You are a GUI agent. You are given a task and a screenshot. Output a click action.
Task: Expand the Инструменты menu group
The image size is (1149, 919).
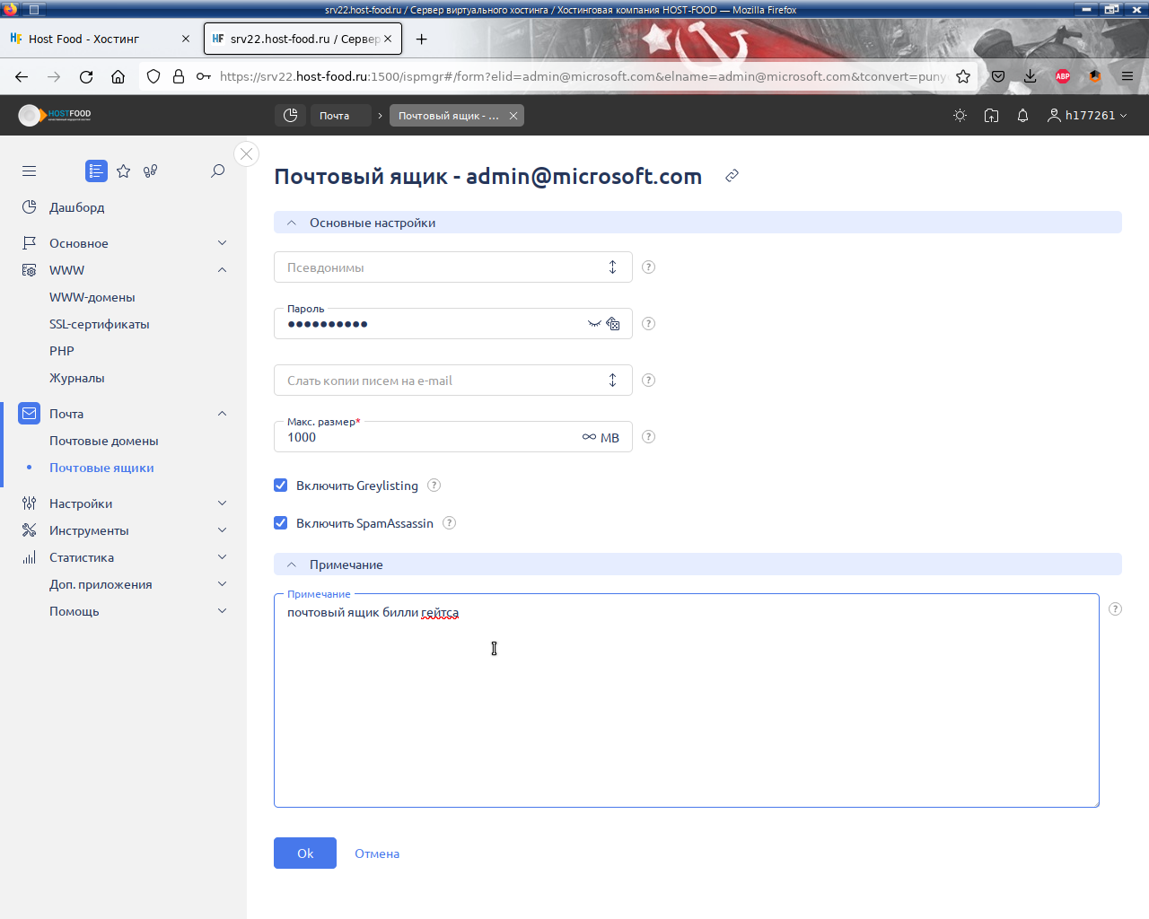(222, 530)
